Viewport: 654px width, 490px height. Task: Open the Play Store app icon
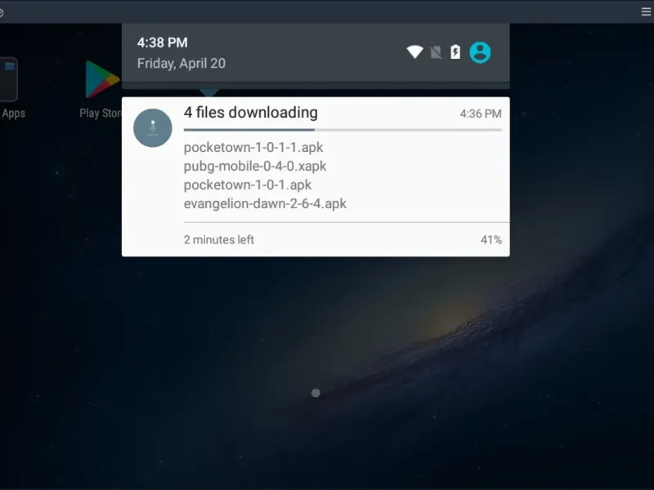[102, 79]
